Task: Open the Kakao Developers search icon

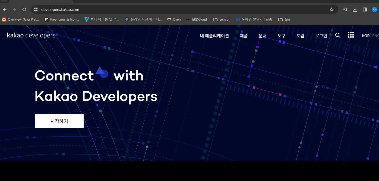Action: (x=338, y=35)
